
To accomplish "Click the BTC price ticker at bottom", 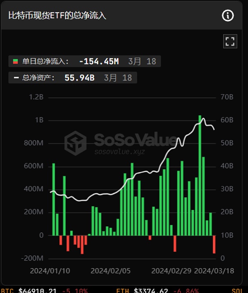I will [x=44, y=291].
